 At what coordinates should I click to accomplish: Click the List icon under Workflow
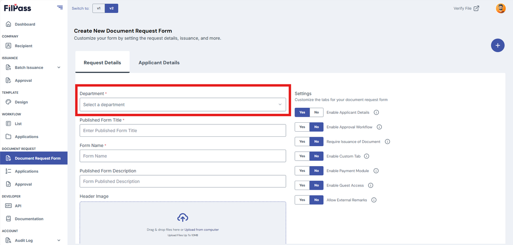click(x=8, y=124)
